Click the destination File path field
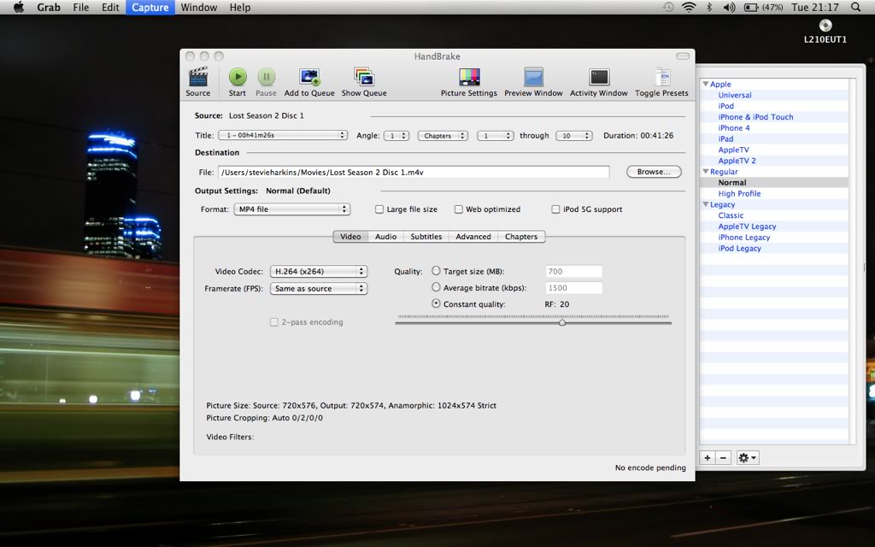The image size is (875, 547). pos(414,172)
